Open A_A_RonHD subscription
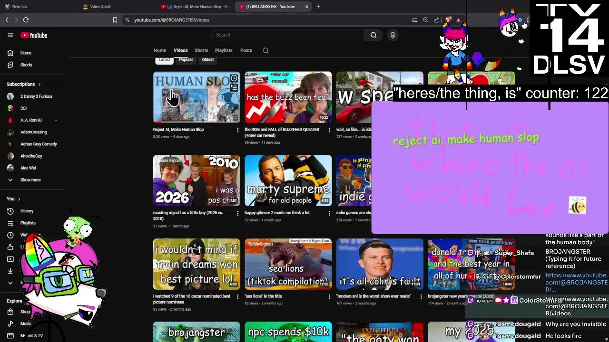 coord(31,120)
